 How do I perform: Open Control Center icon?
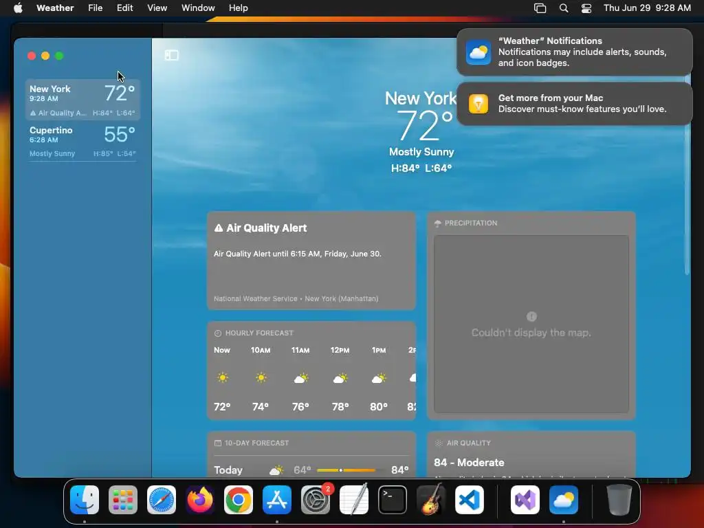[586, 8]
